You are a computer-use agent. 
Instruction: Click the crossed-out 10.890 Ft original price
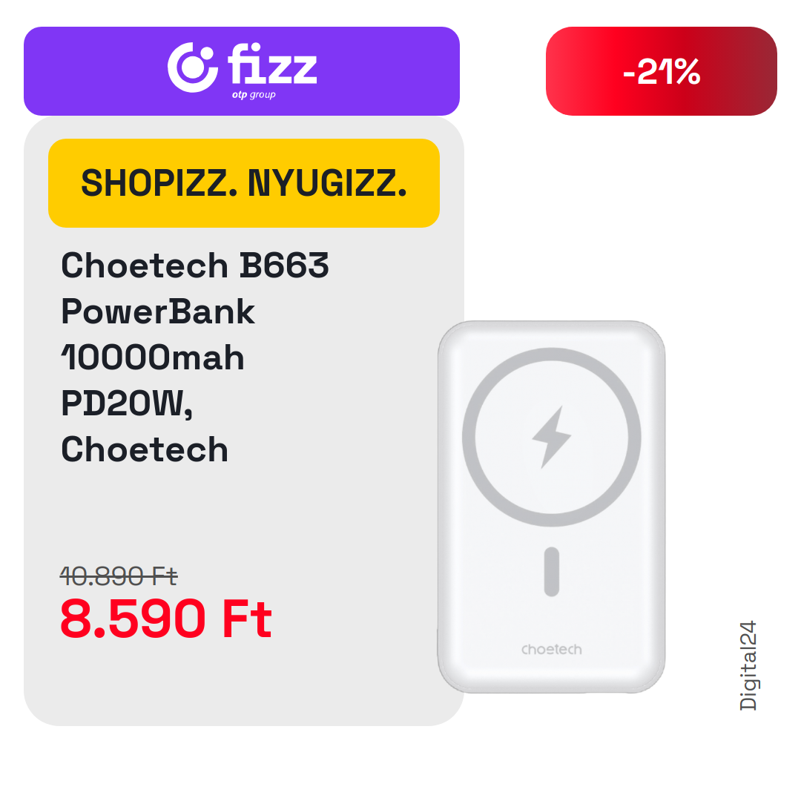(x=119, y=576)
